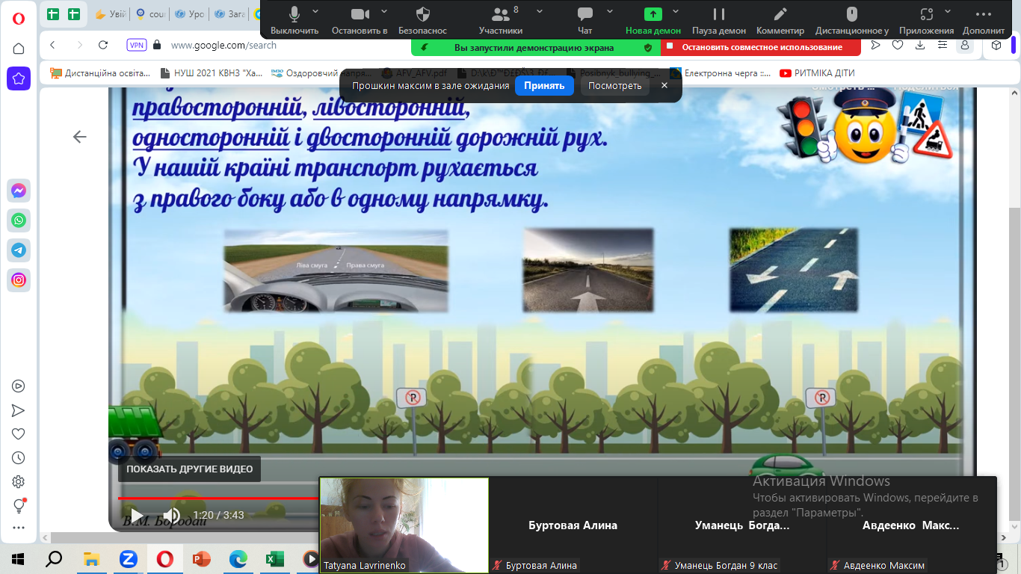Open Opera sidebar settings gear
This screenshot has width=1021, height=574.
[x=19, y=482]
